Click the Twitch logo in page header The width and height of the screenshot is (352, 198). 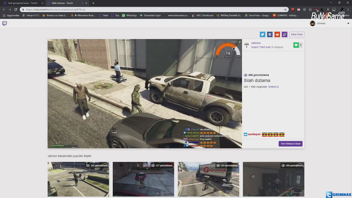pos(5,23)
